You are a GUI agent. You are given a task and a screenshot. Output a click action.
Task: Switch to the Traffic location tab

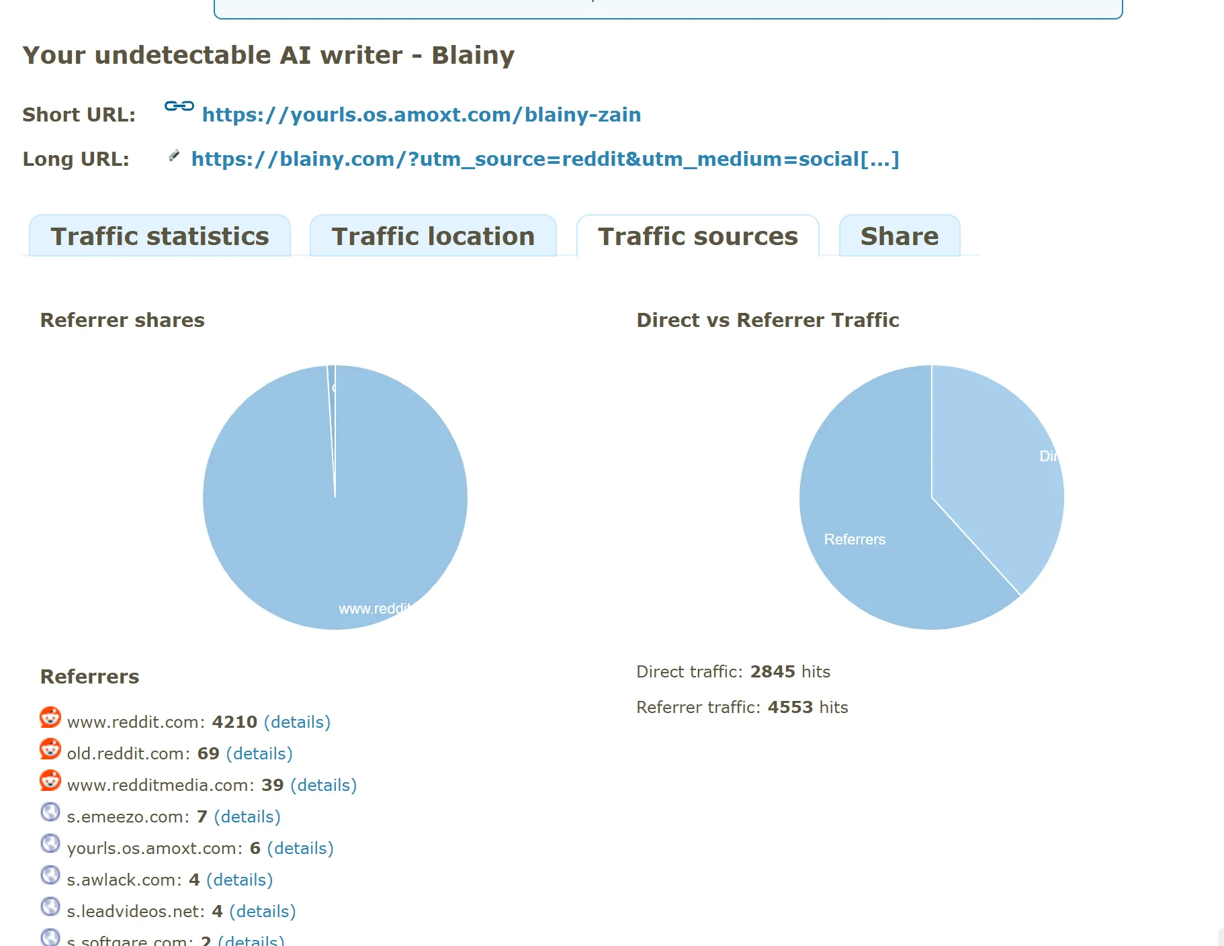tap(433, 236)
